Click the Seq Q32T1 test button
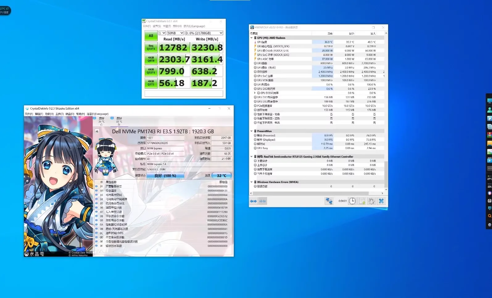The width and height of the screenshot is (492, 298). 151,48
